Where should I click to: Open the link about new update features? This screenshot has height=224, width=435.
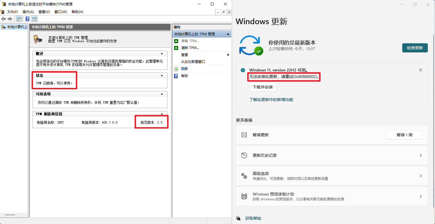pyautogui.click(x=271, y=100)
